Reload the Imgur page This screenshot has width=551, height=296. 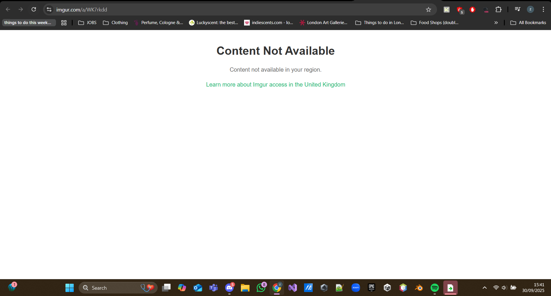(x=34, y=9)
